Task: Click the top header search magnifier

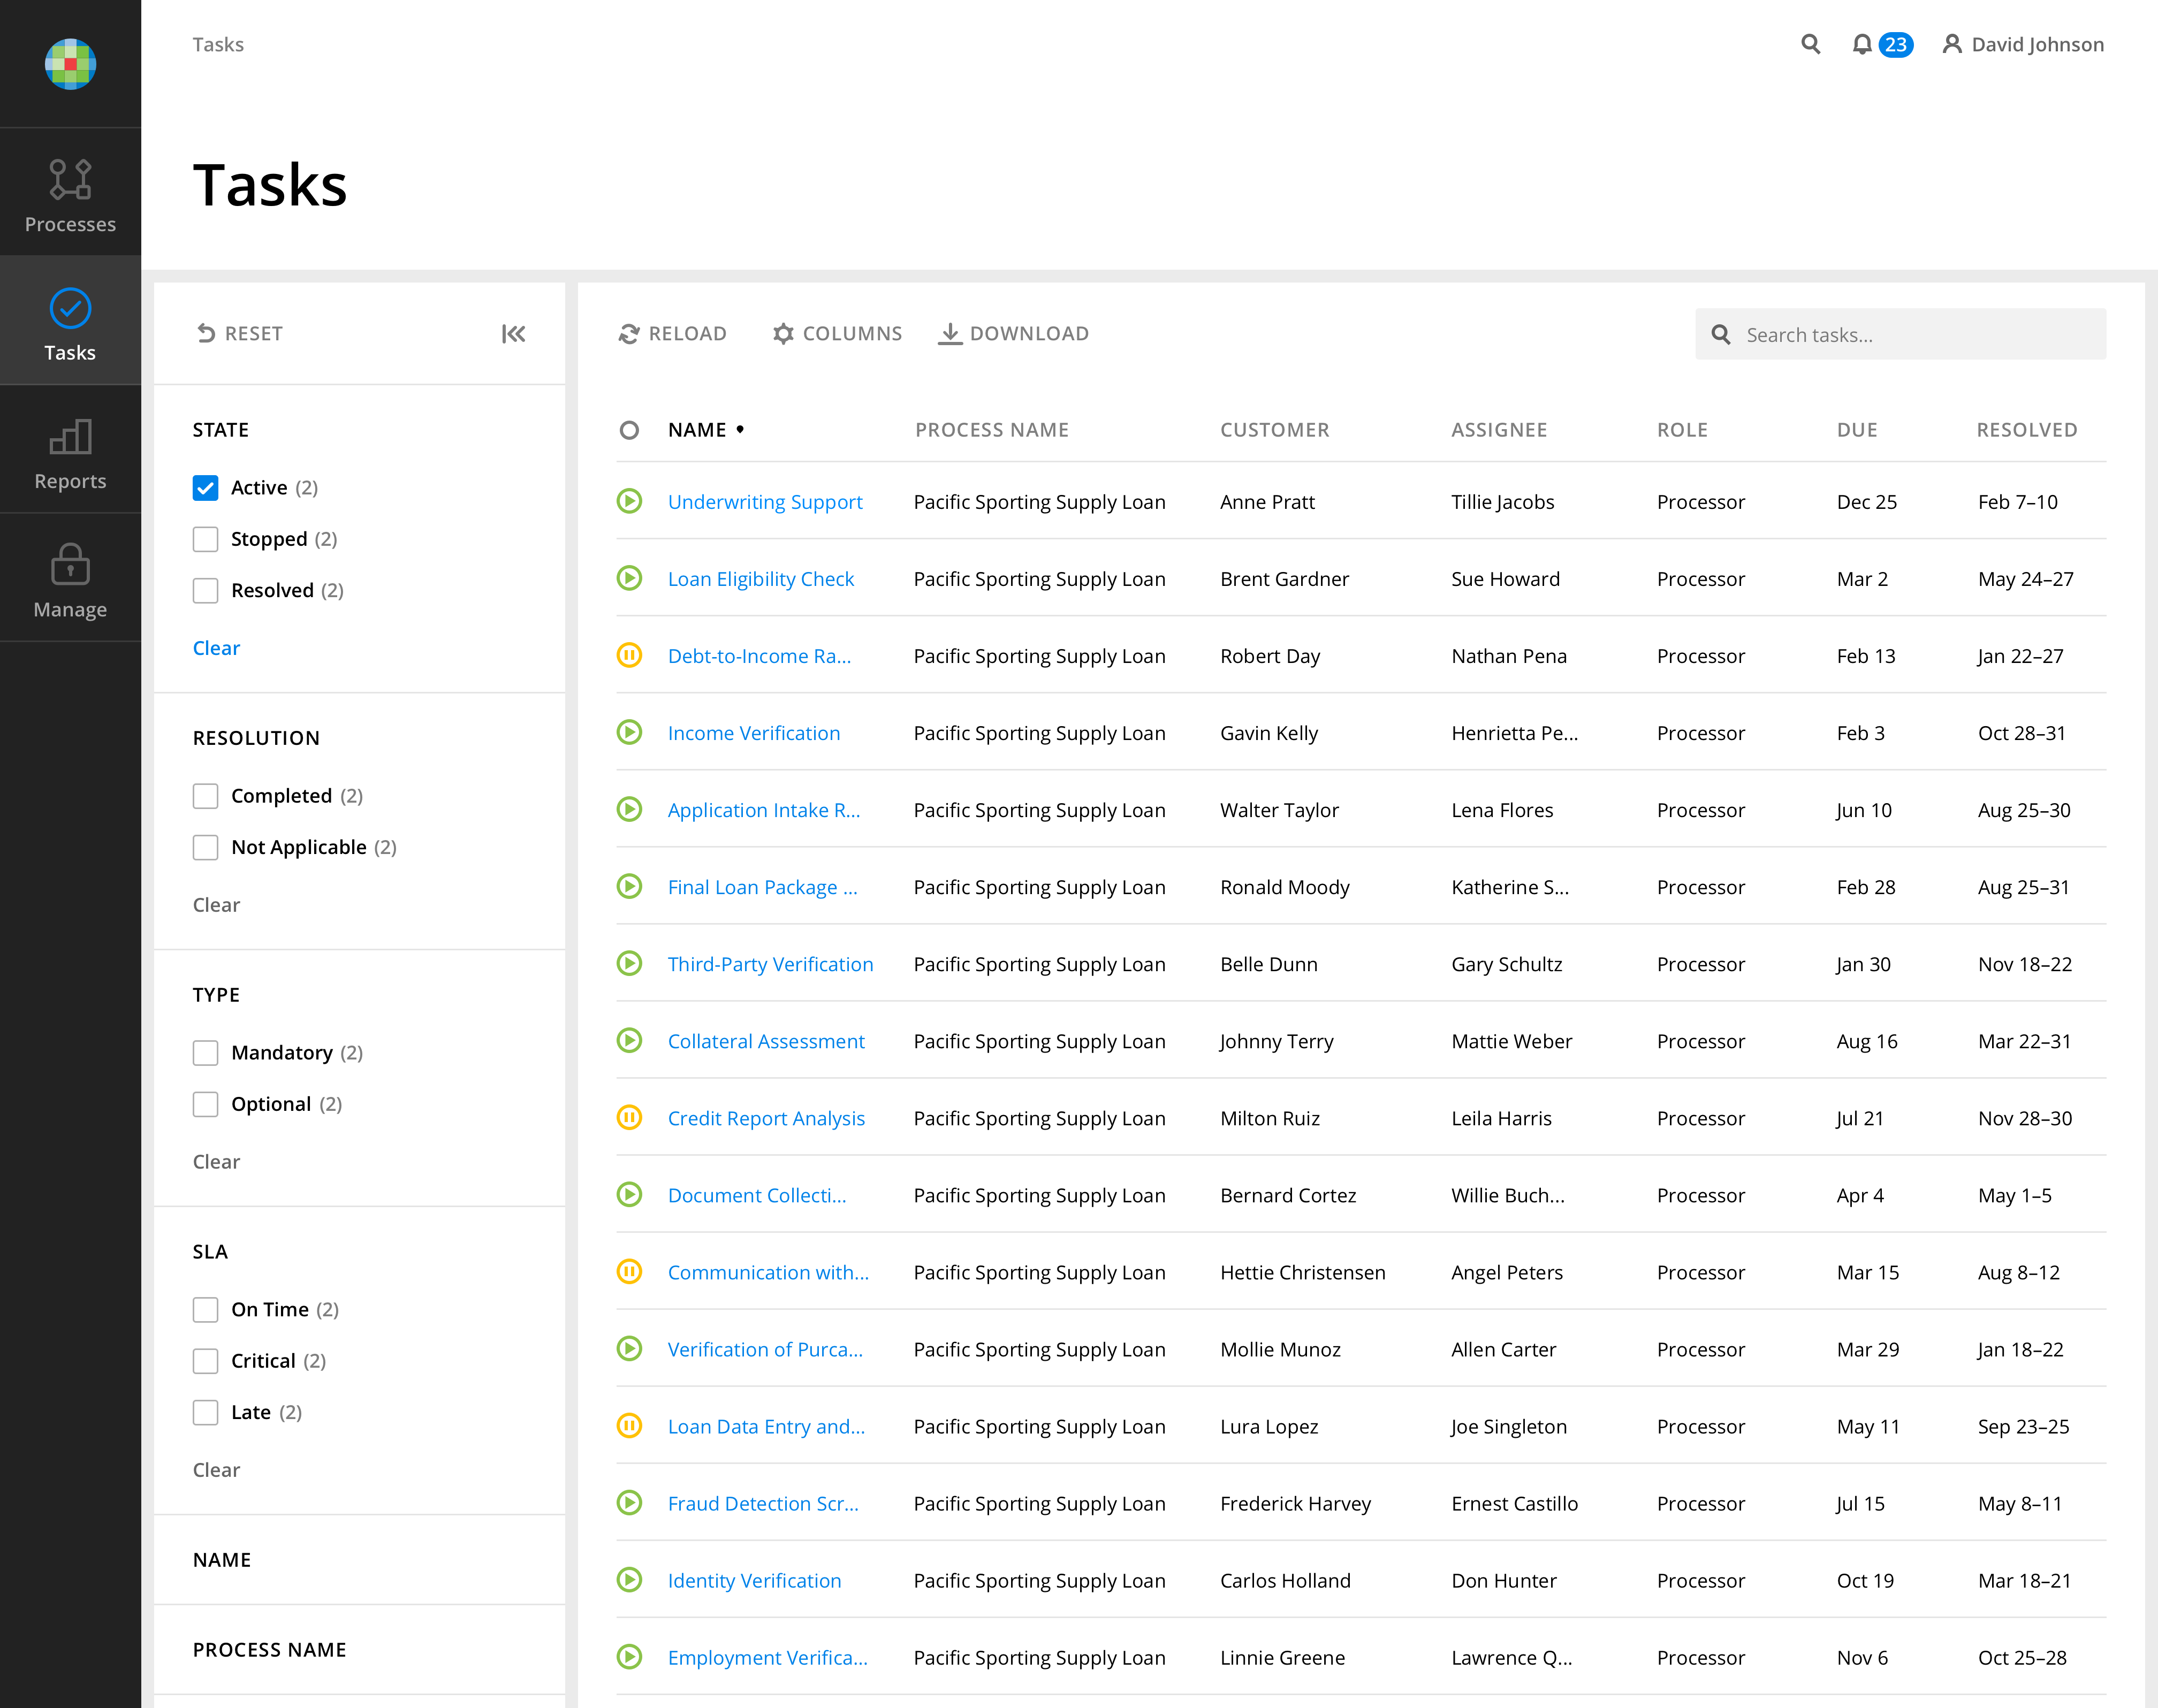Action: point(1810,45)
